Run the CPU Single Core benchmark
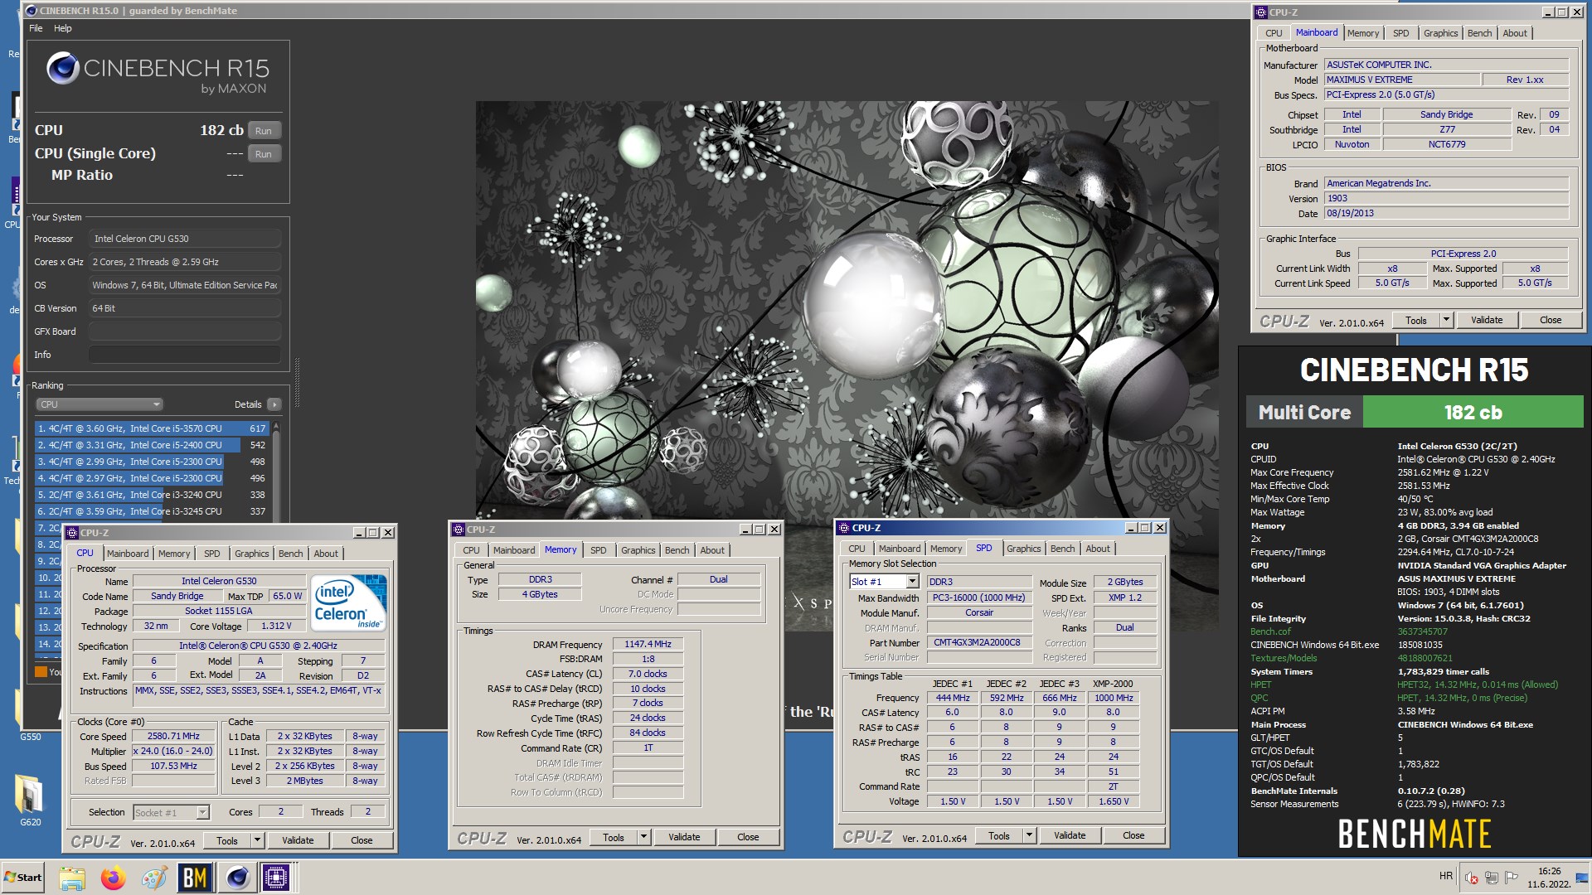 coord(264,154)
